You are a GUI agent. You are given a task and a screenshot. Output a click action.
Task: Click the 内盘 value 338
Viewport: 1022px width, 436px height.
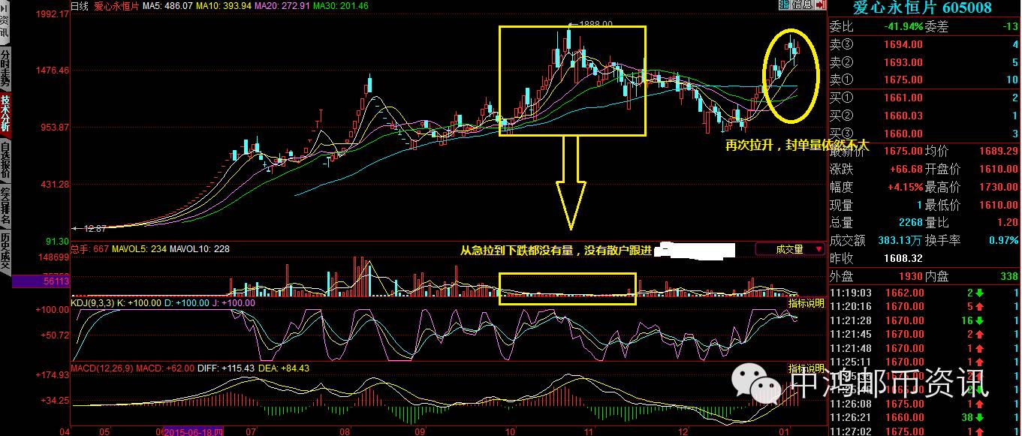point(1008,276)
